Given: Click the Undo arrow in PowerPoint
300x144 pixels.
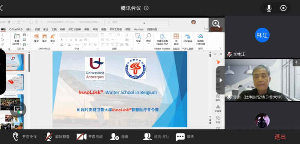Looking at the screenshot, I should (24, 22).
